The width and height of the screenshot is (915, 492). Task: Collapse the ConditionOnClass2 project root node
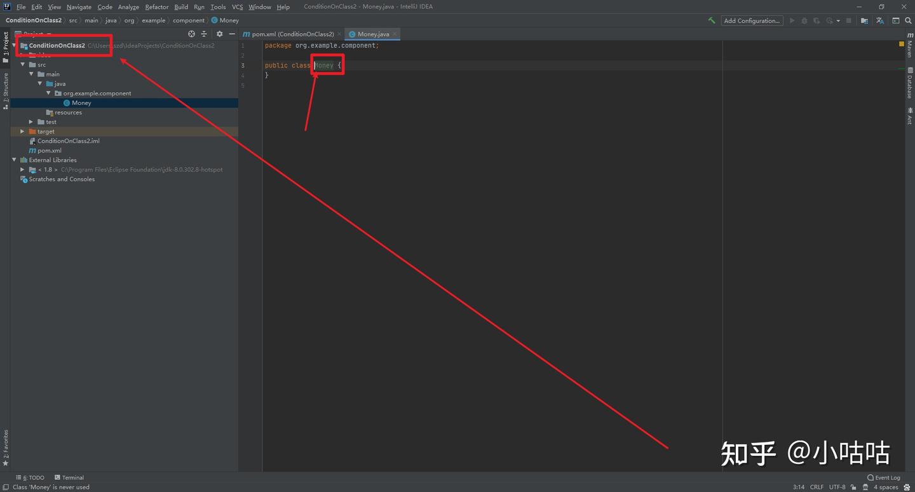pyautogui.click(x=15, y=46)
